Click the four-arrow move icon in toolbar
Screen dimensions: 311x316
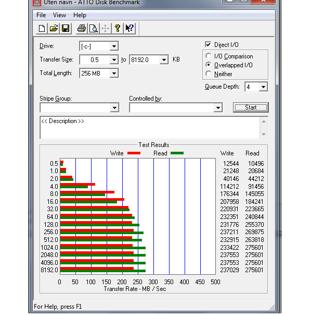point(106,28)
